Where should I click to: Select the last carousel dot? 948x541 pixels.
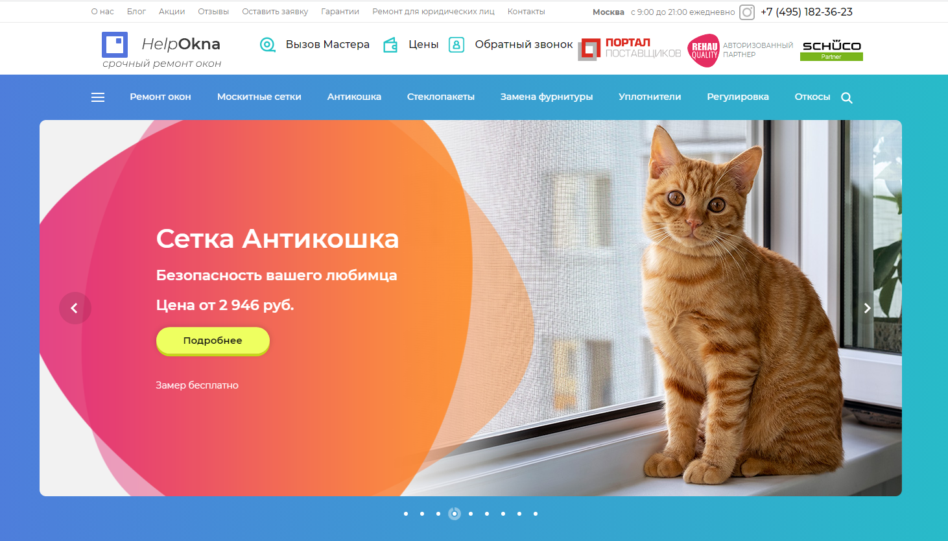point(536,514)
